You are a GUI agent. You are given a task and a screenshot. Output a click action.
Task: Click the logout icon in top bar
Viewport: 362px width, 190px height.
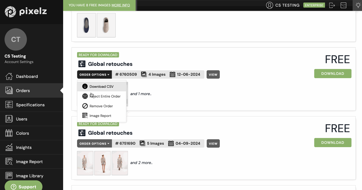point(332,5)
